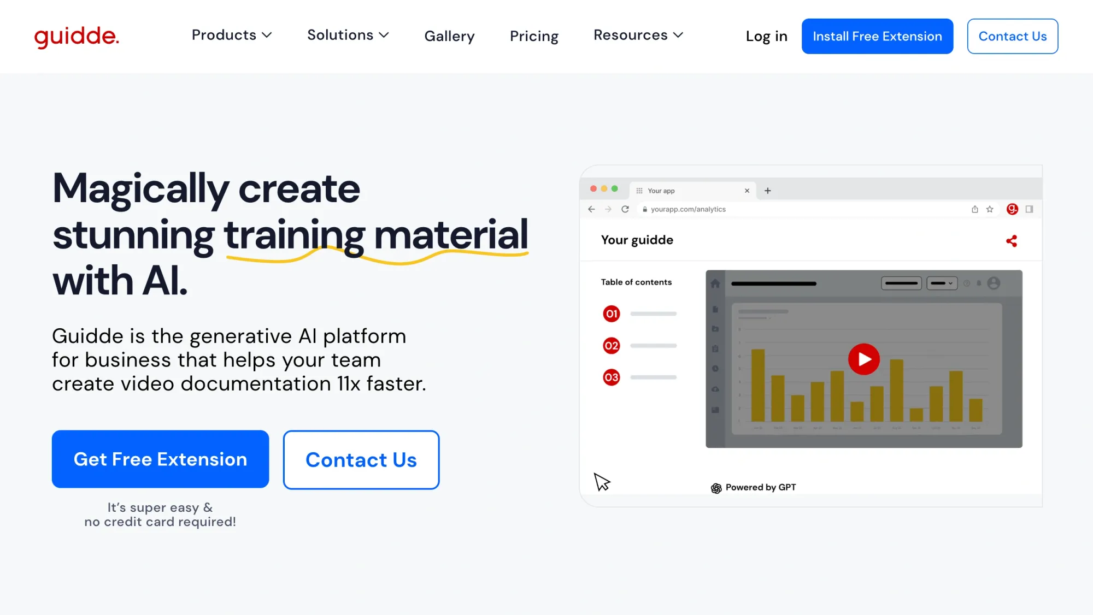Screen dimensions: 1093x615
Task: Click the red share icon
Action: [1012, 241]
